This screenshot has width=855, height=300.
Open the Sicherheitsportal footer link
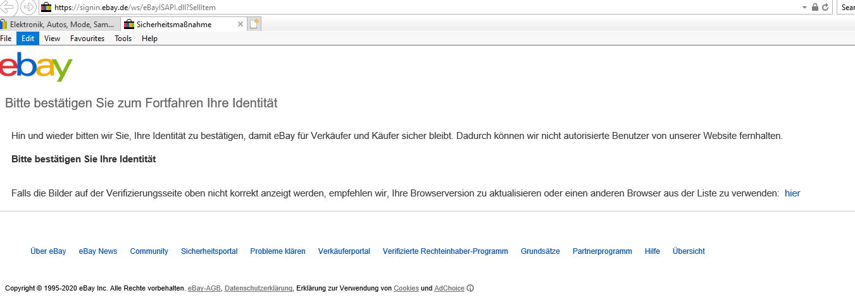pyautogui.click(x=209, y=251)
